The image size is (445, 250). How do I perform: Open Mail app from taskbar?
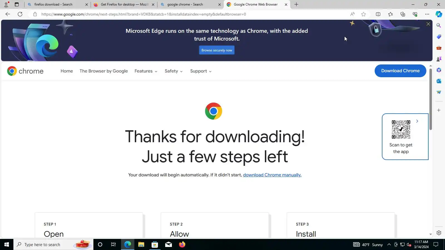point(169,244)
